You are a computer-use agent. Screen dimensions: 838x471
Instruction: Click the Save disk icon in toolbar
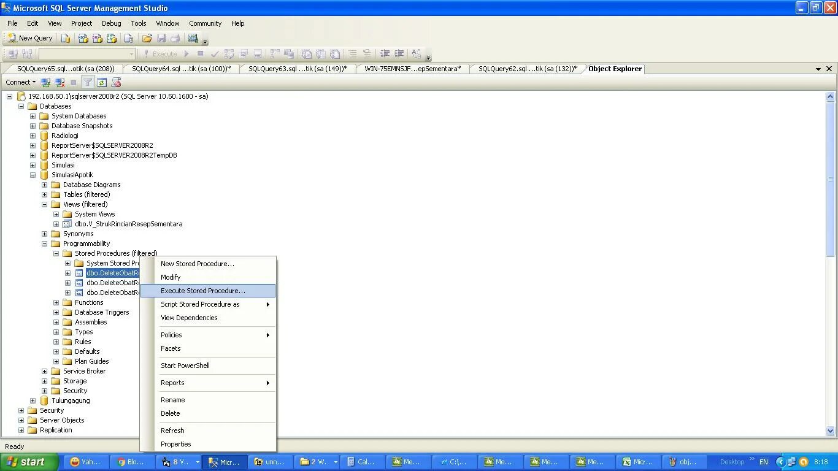coord(161,38)
